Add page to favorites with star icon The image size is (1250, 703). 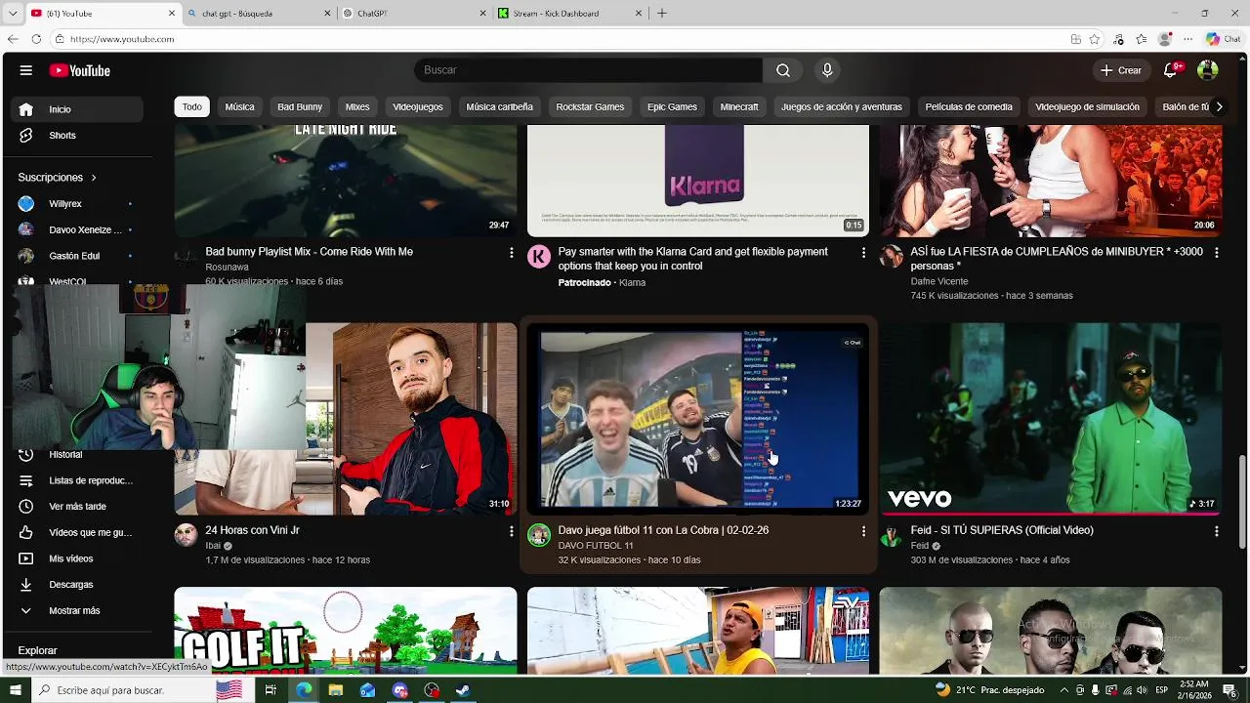click(x=1095, y=39)
